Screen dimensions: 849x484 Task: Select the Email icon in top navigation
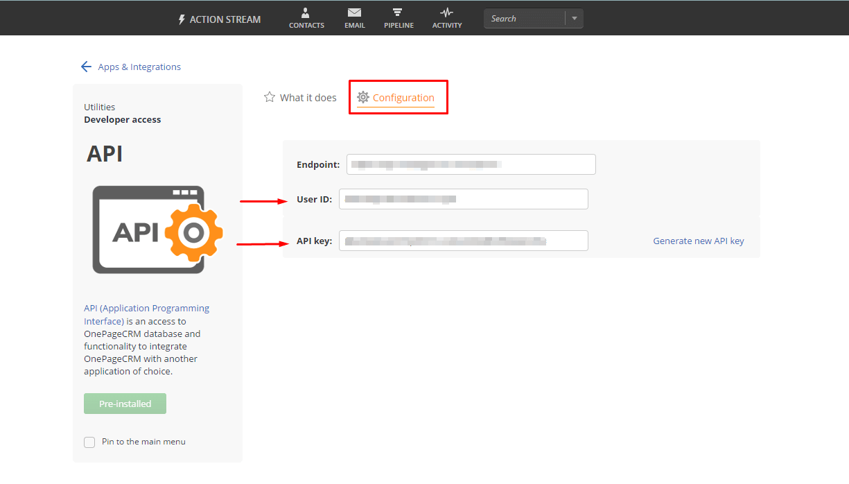pos(354,12)
